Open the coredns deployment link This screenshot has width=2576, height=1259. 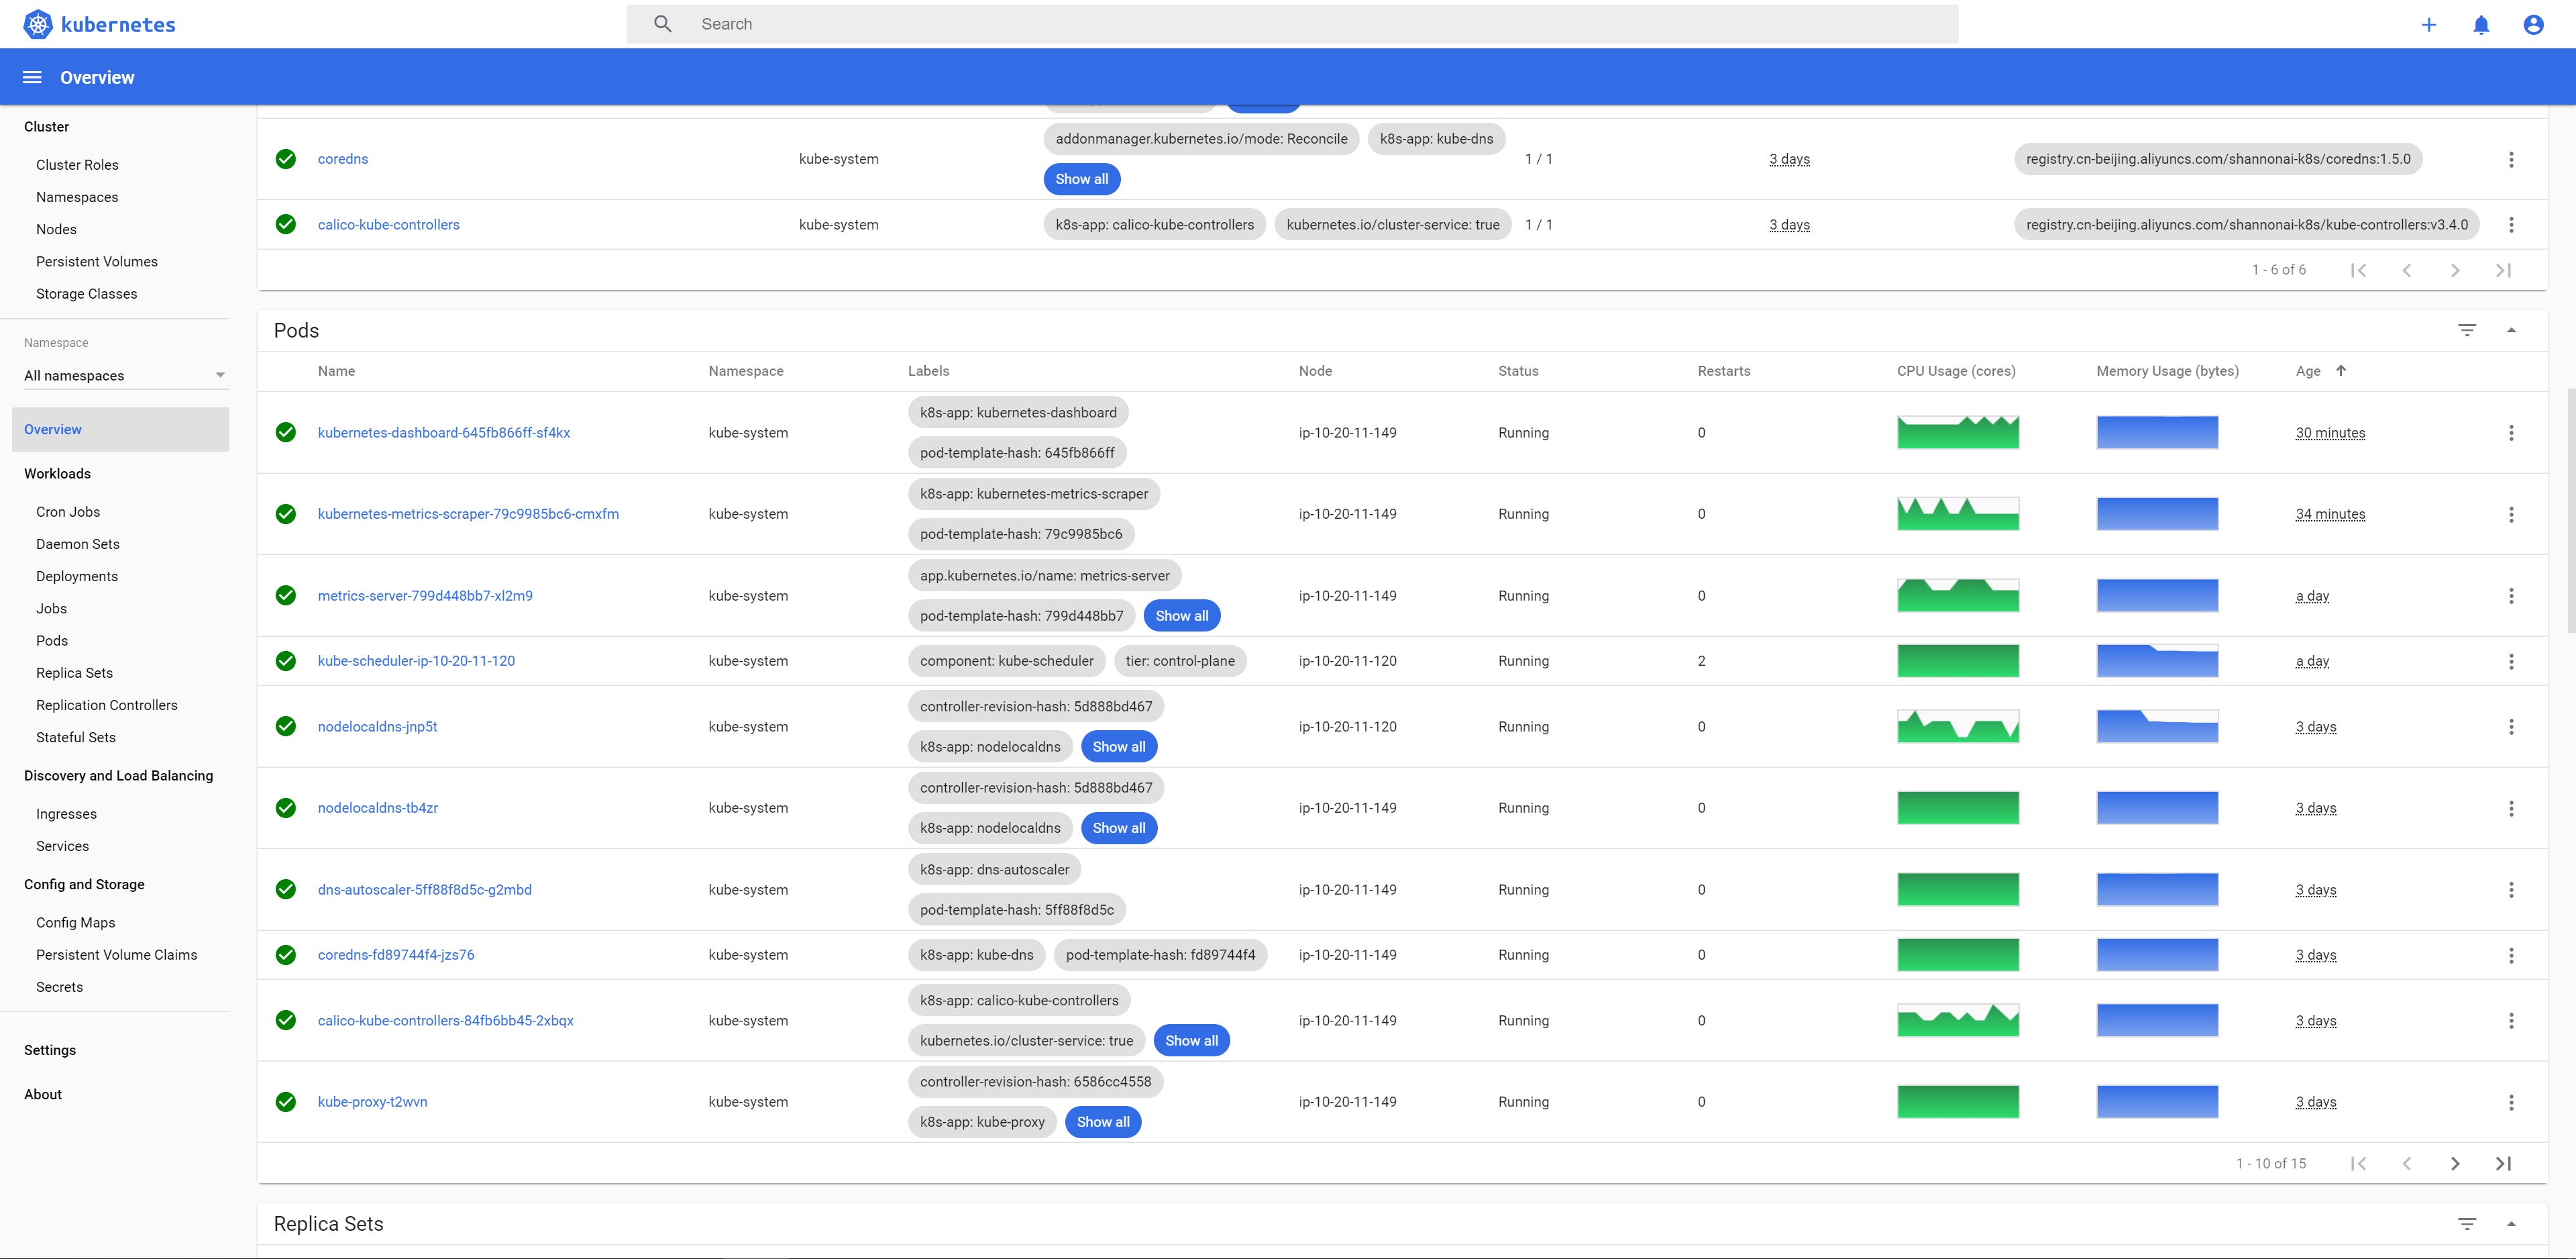343,159
